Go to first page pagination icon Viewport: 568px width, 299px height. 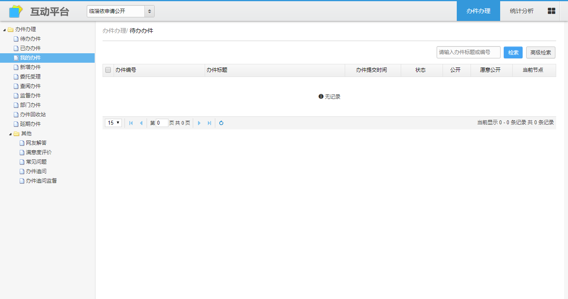tap(131, 123)
